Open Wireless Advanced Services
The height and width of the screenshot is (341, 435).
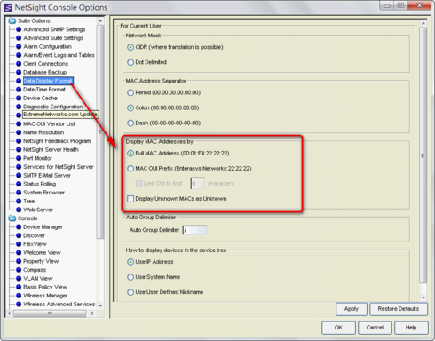[x=59, y=305]
